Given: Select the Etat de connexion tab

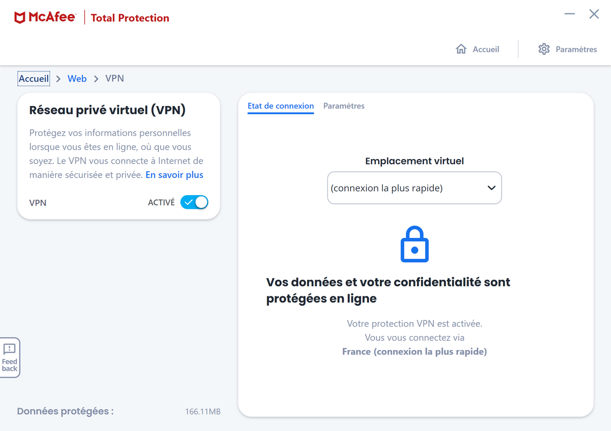Looking at the screenshot, I should click(x=281, y=106).
